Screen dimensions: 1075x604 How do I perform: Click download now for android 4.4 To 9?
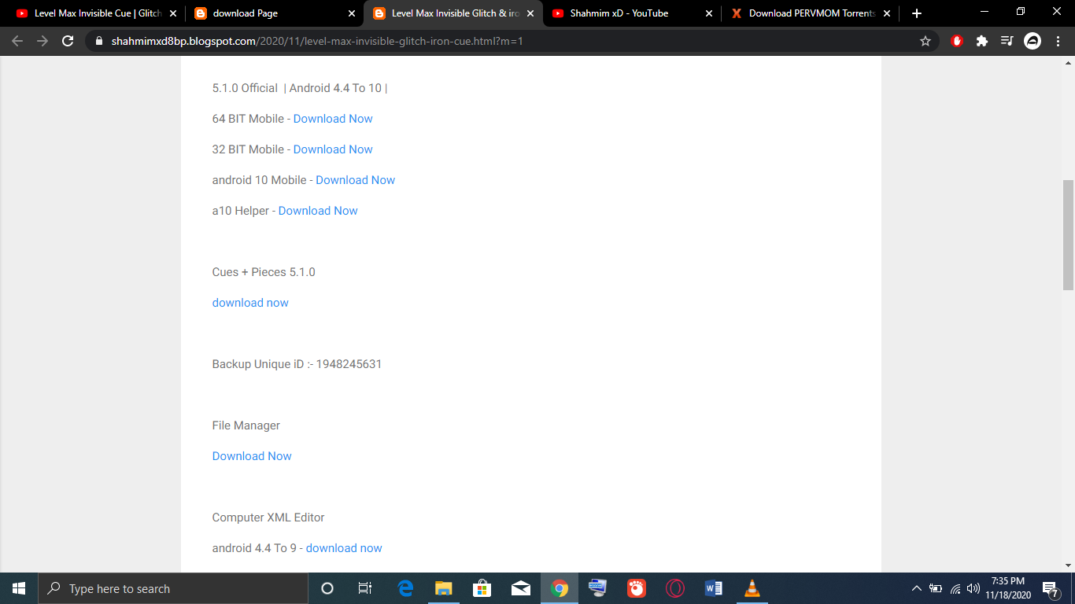click(344, 548)
